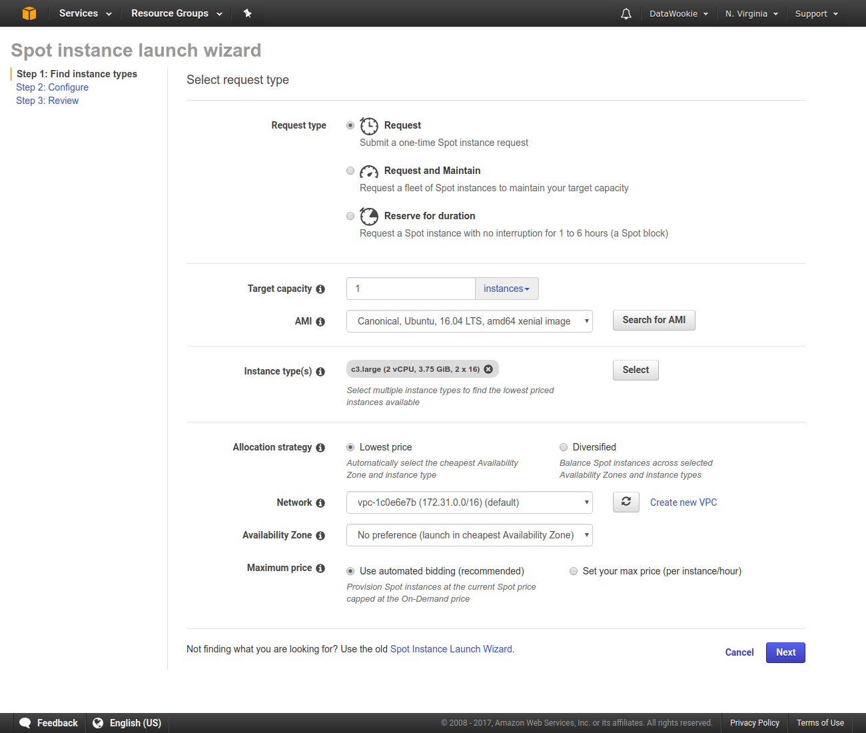Remove the c3.large instance type tag
The image size is (866, 733).
coord(488,369)
